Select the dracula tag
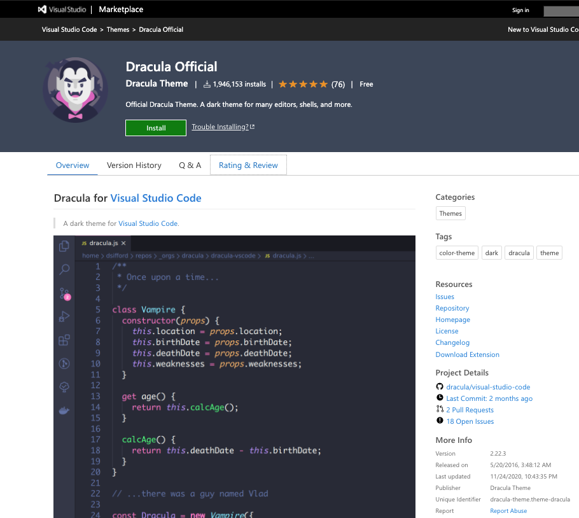The image size is (579, 518). point(519,253)
